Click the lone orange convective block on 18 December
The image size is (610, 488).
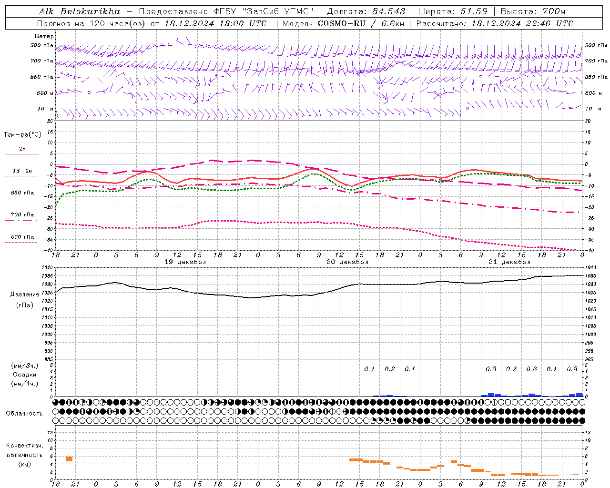[x=69, y=458]
